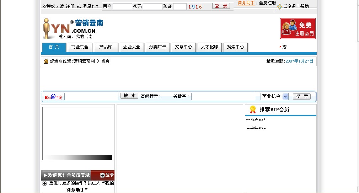
Task: Click the free member registration banner
Action: click(298, 28)
